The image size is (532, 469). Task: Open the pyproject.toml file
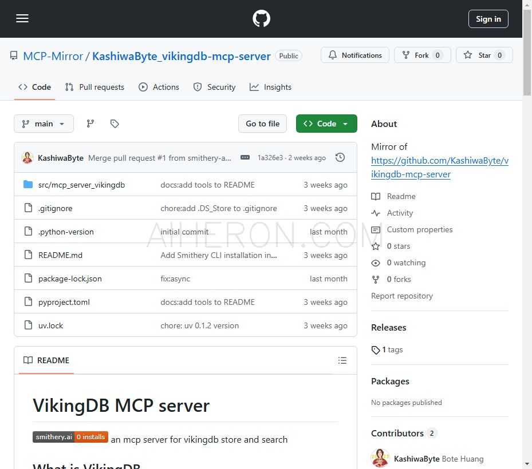tap(64, 302)
